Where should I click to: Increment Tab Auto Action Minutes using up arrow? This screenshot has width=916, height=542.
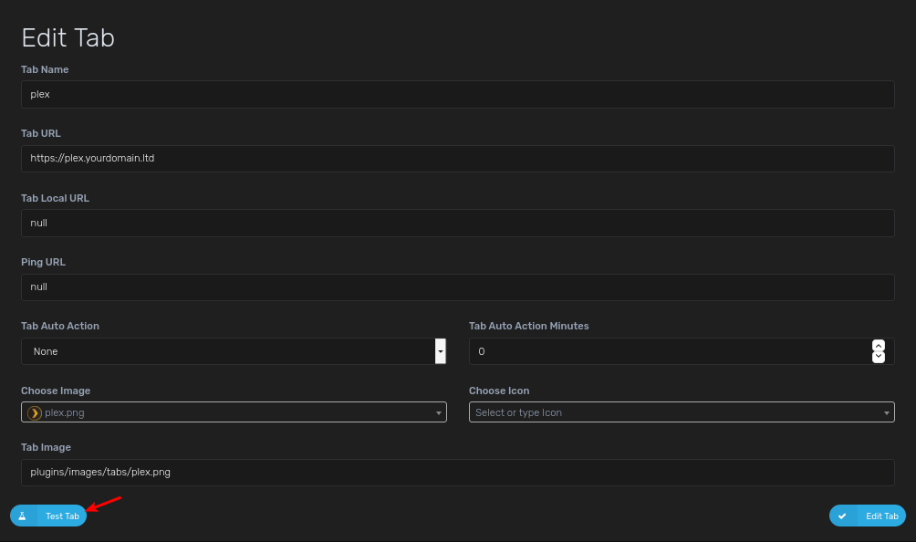878,346
